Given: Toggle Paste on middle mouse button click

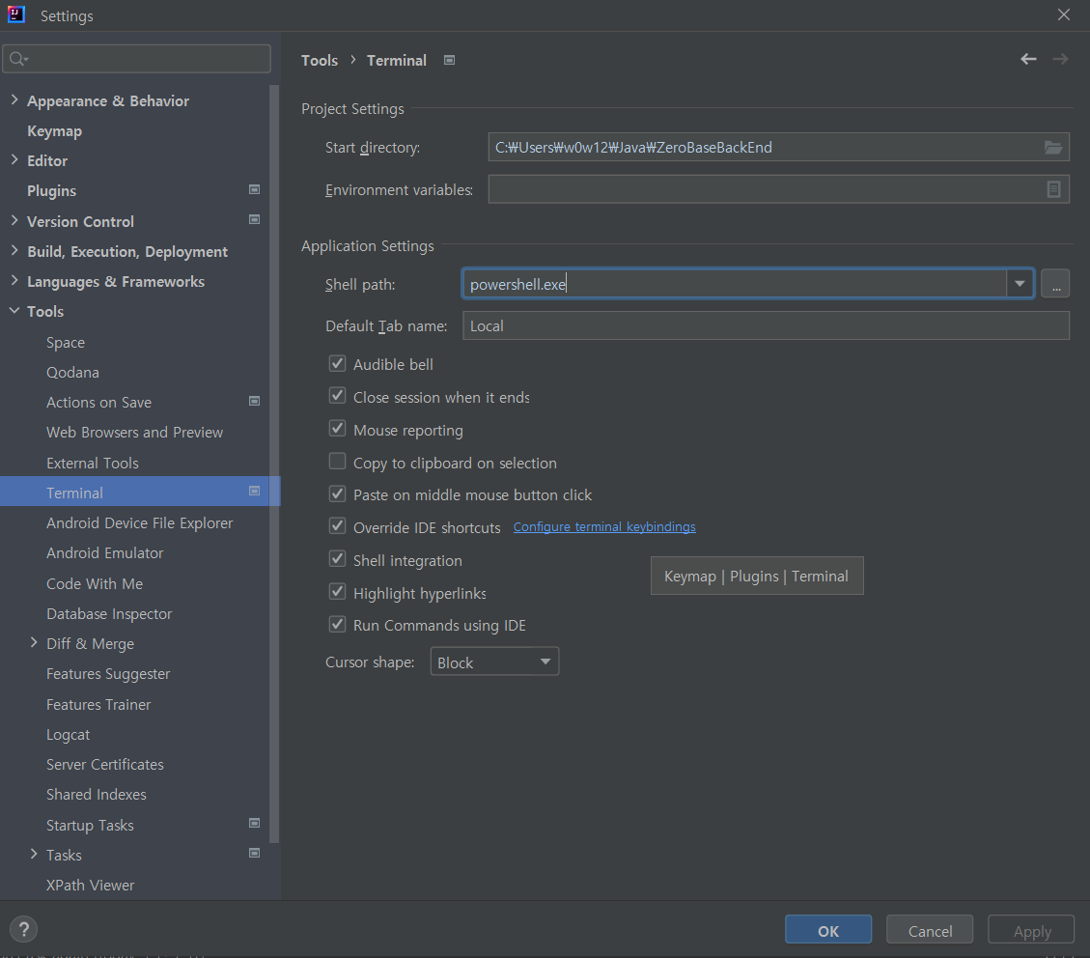Looking at the screenshot, I should [337, 494].
